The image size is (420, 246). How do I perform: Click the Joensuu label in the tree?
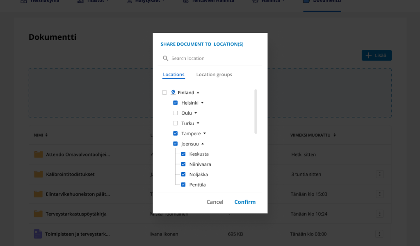point(190,144)
